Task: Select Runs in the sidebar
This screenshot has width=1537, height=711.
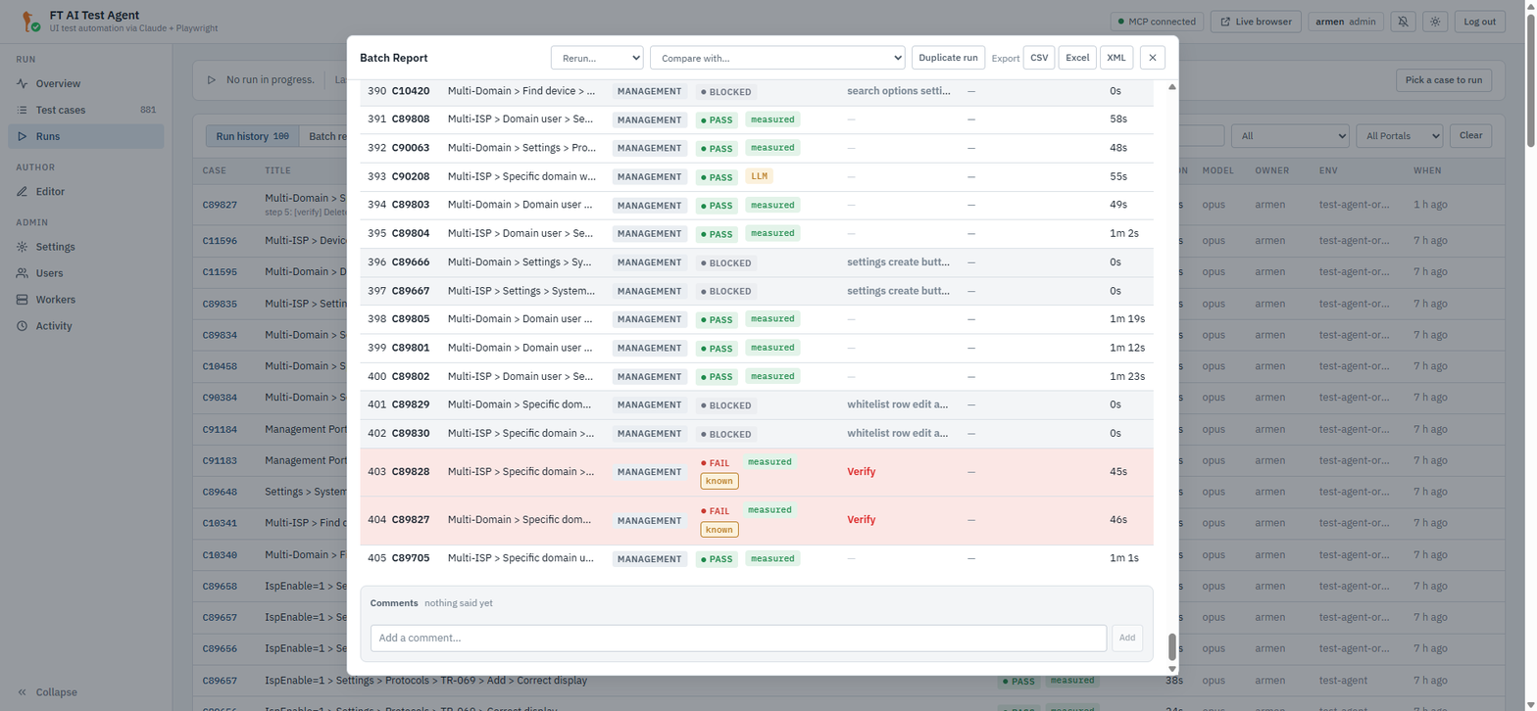Action: (x=85, y=136)
